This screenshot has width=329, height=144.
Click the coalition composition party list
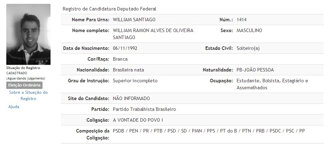pyautogui.click(x=209, y=131)
